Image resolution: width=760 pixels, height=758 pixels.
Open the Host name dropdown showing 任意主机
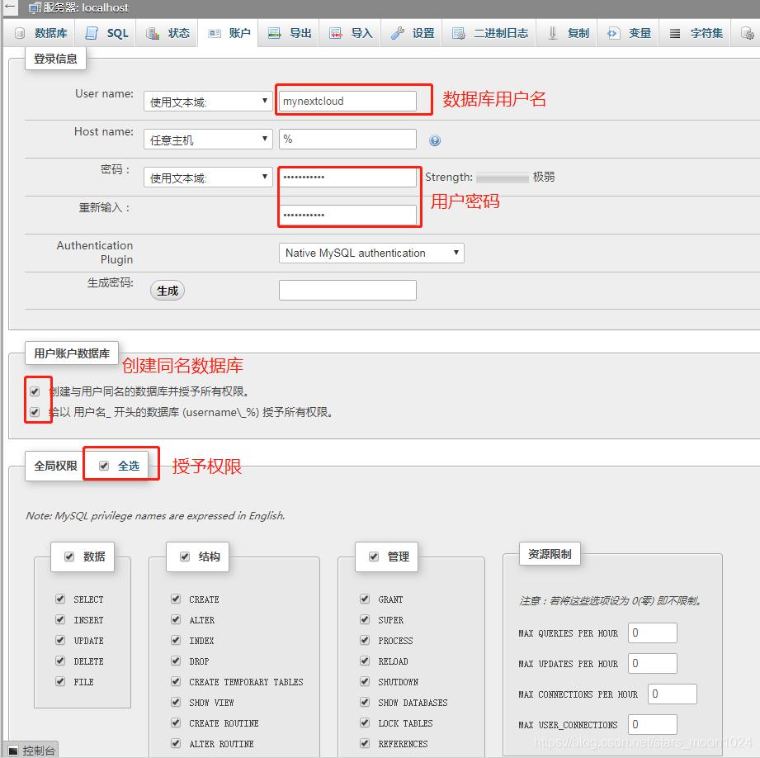(x=207, y=139)
